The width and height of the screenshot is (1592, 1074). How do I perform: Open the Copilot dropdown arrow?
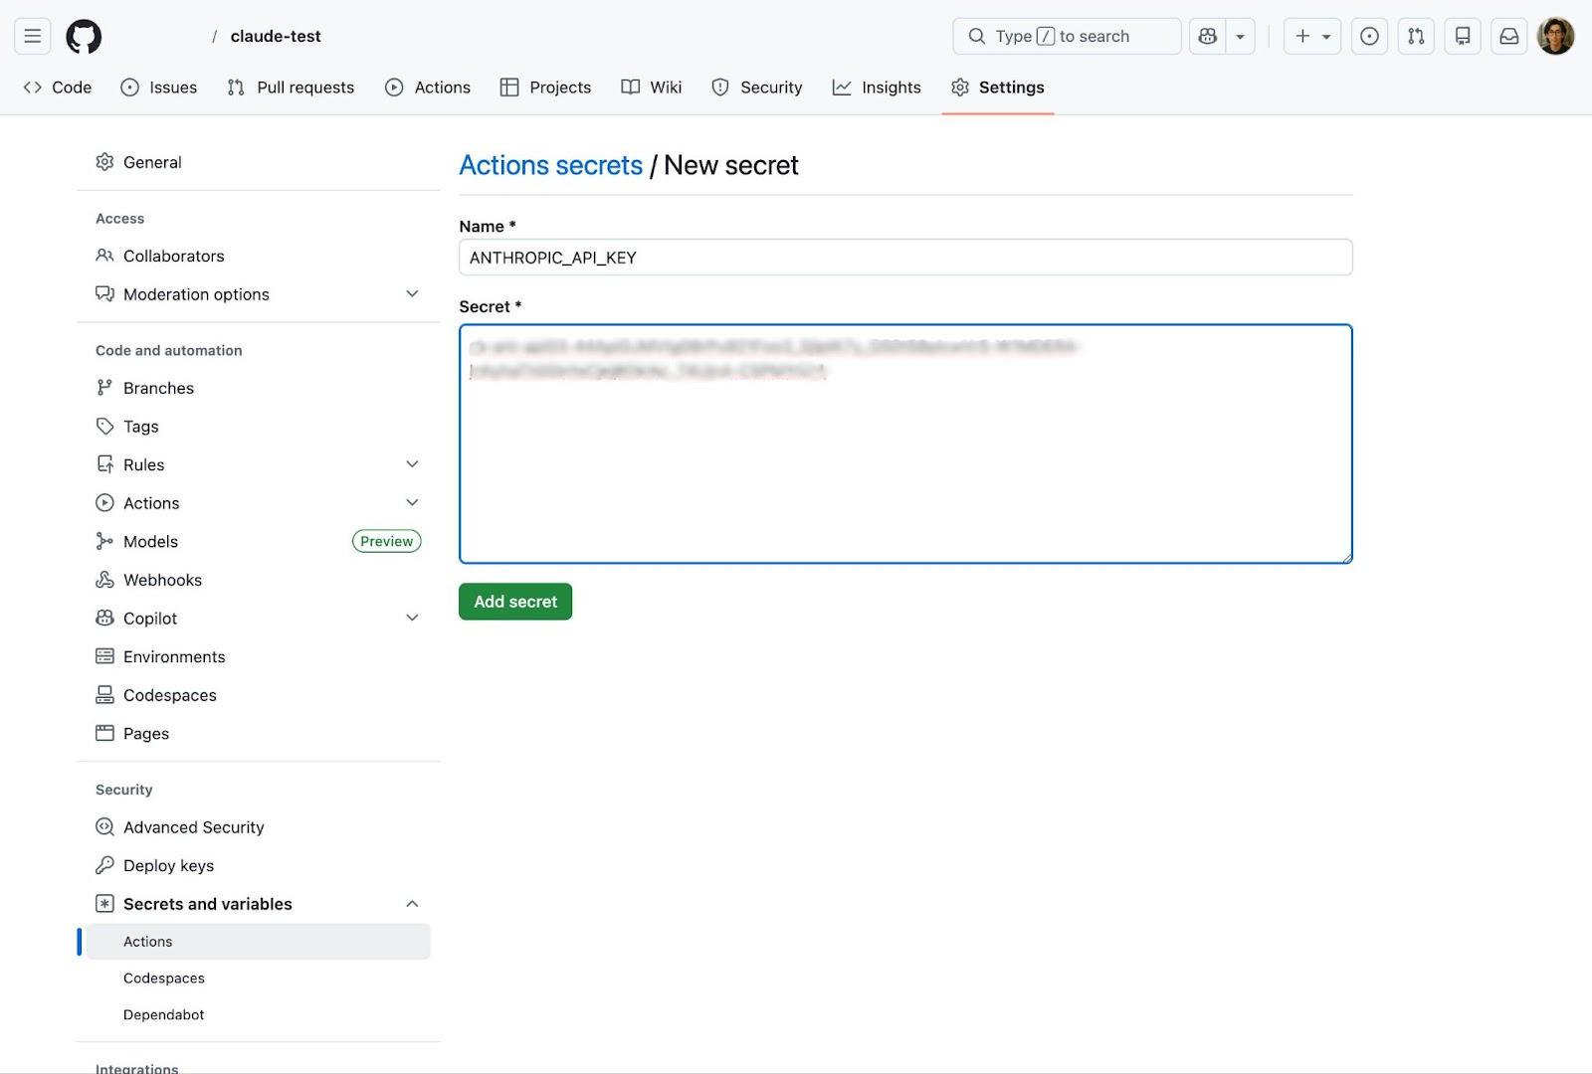click(x=1240, y=36)
